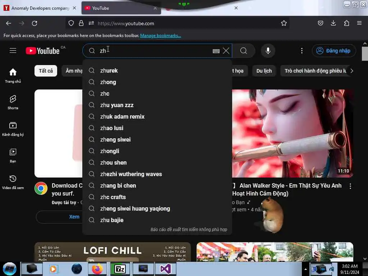Choose the zhang bi chen suggestion
This screenshot has height=276, width=368.
point(157,186)
